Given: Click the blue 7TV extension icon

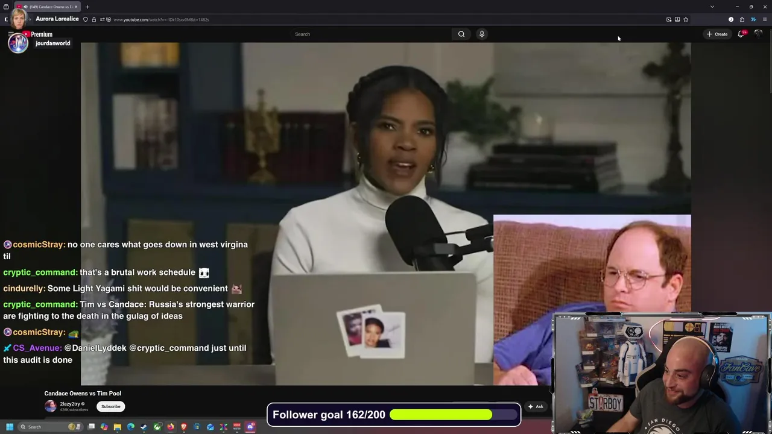Looking at the screenshot, I should [x=753, y=19].
